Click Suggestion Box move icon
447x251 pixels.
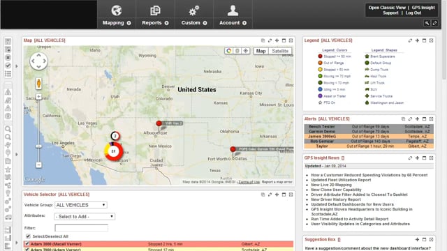tap(417, 240)
